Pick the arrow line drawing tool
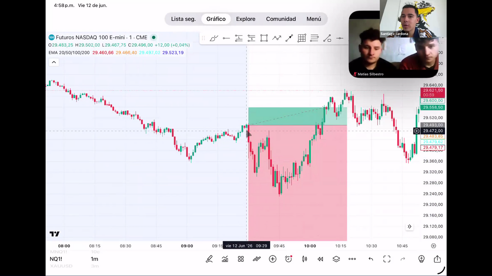Image resolution: width=492 pixels, height=276 pixels. tap(289, 38)
